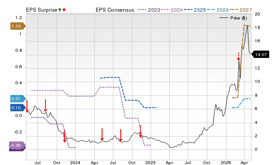
Task: Click the light blue 0.21 value flag
Action: coord(18,99)
